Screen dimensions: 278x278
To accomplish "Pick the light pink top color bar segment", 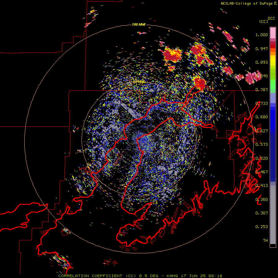I will (x=273, y=33).
